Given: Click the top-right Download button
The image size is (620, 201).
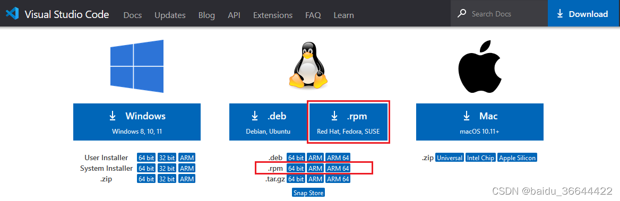Looking at the screenshot, I should 583,13.
